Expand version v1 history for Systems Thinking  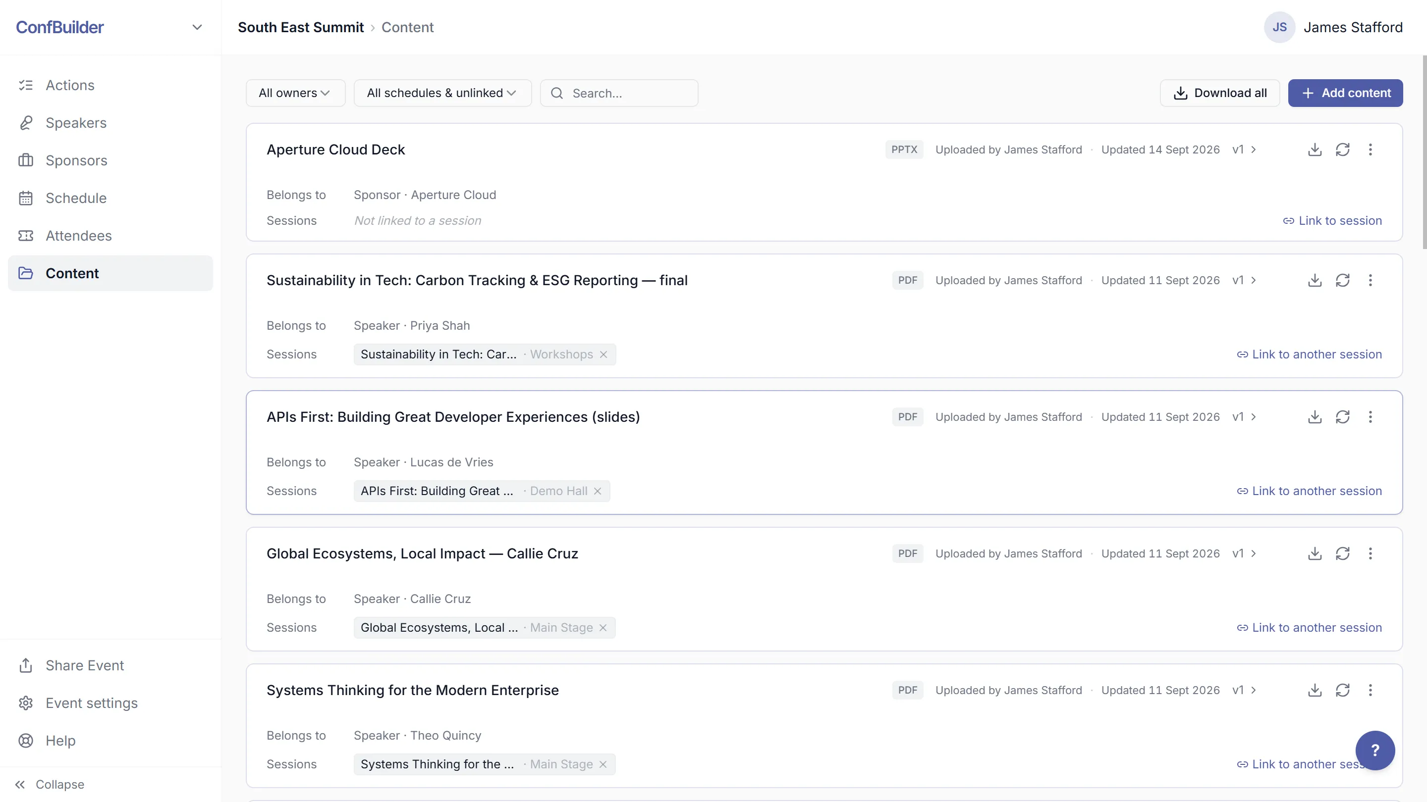[x=1244, y=690]
